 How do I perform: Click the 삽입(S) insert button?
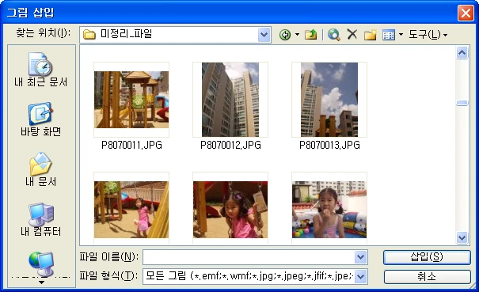(x=427, y=257)
